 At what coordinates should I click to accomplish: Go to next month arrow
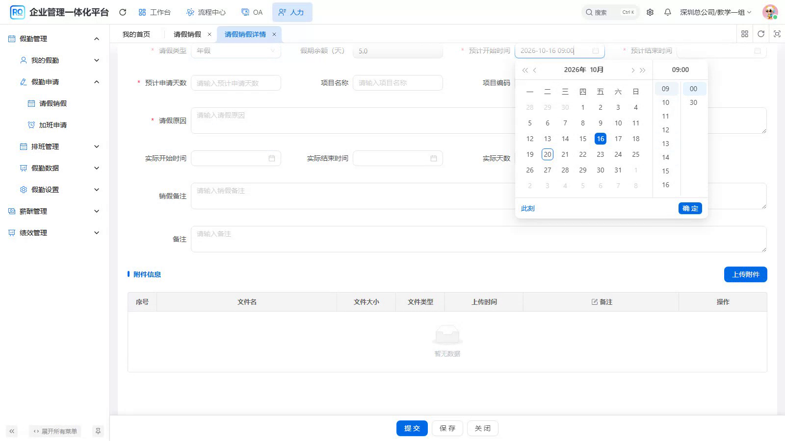[x=633, y=70]
